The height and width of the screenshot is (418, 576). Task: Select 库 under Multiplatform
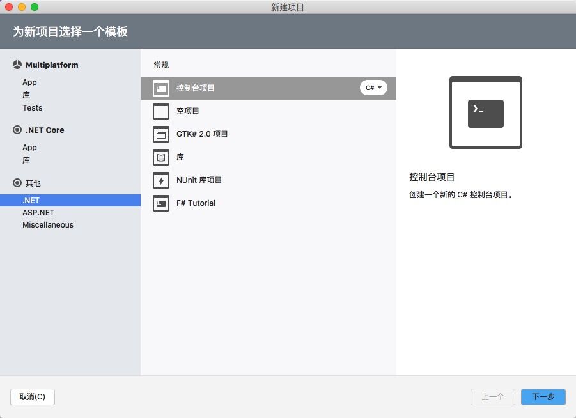26,95
